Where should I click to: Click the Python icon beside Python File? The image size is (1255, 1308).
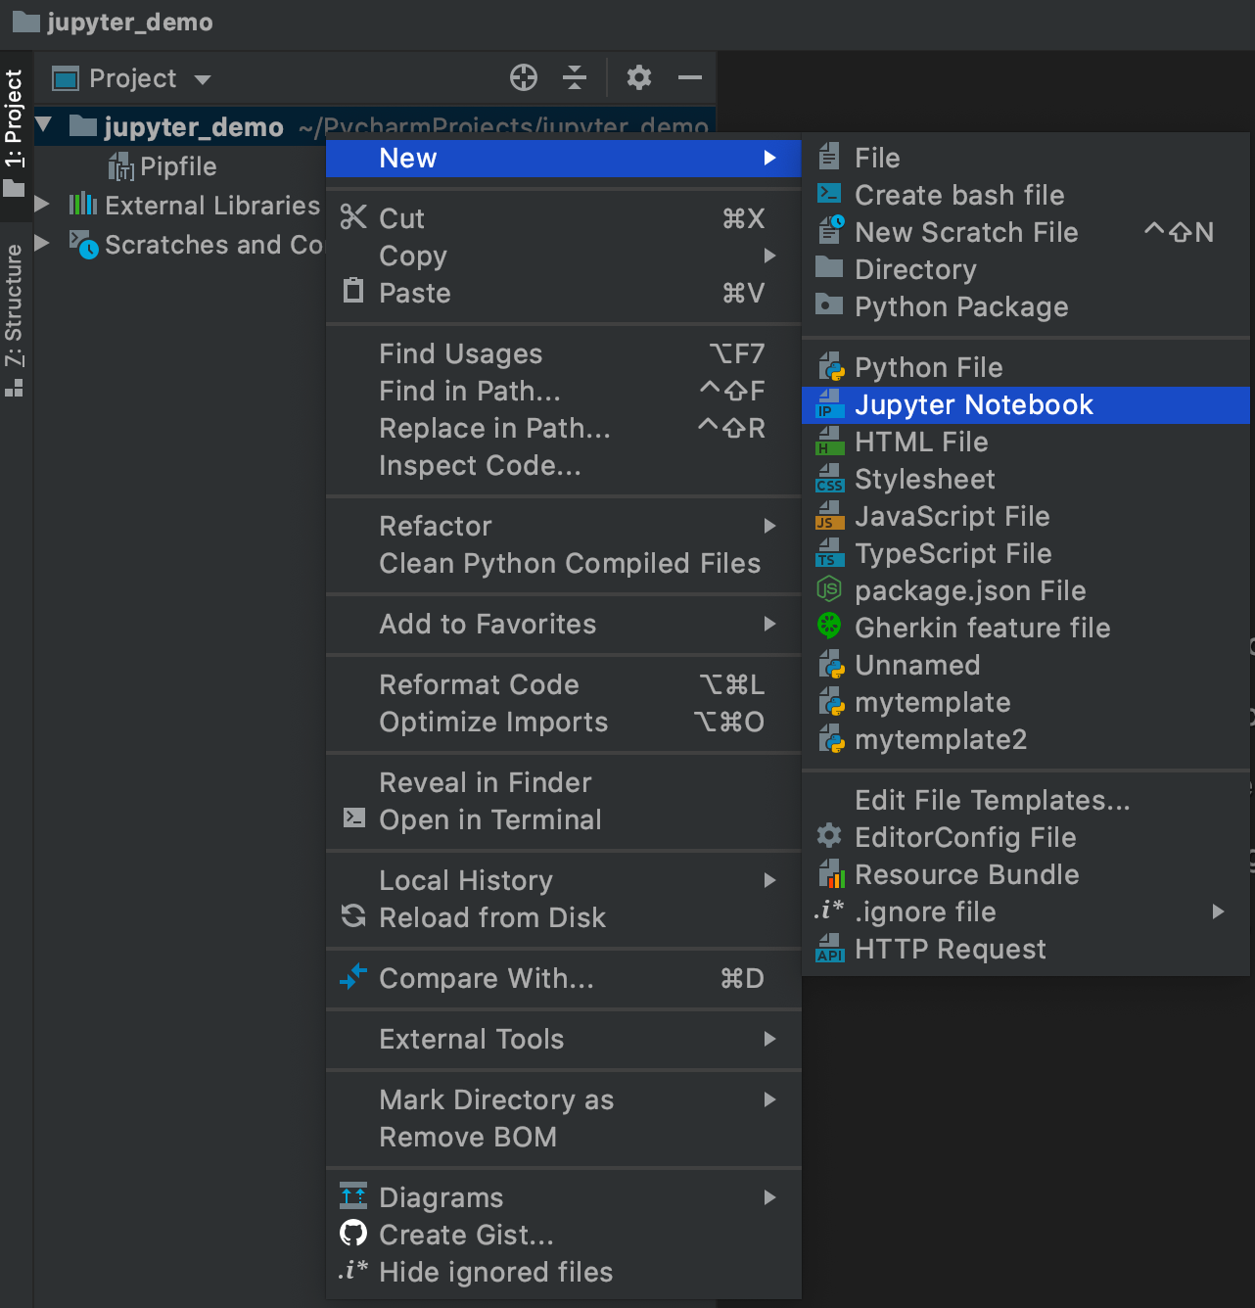831,366
